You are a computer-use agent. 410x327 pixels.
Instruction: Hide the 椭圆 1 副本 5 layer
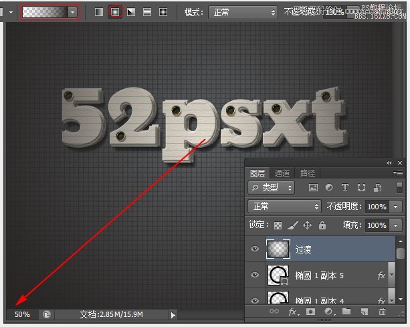255,275
